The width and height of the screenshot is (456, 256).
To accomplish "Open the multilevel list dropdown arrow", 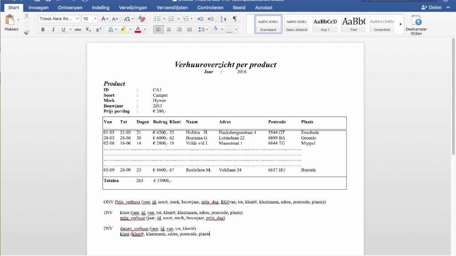I will (x=192, y=19).
